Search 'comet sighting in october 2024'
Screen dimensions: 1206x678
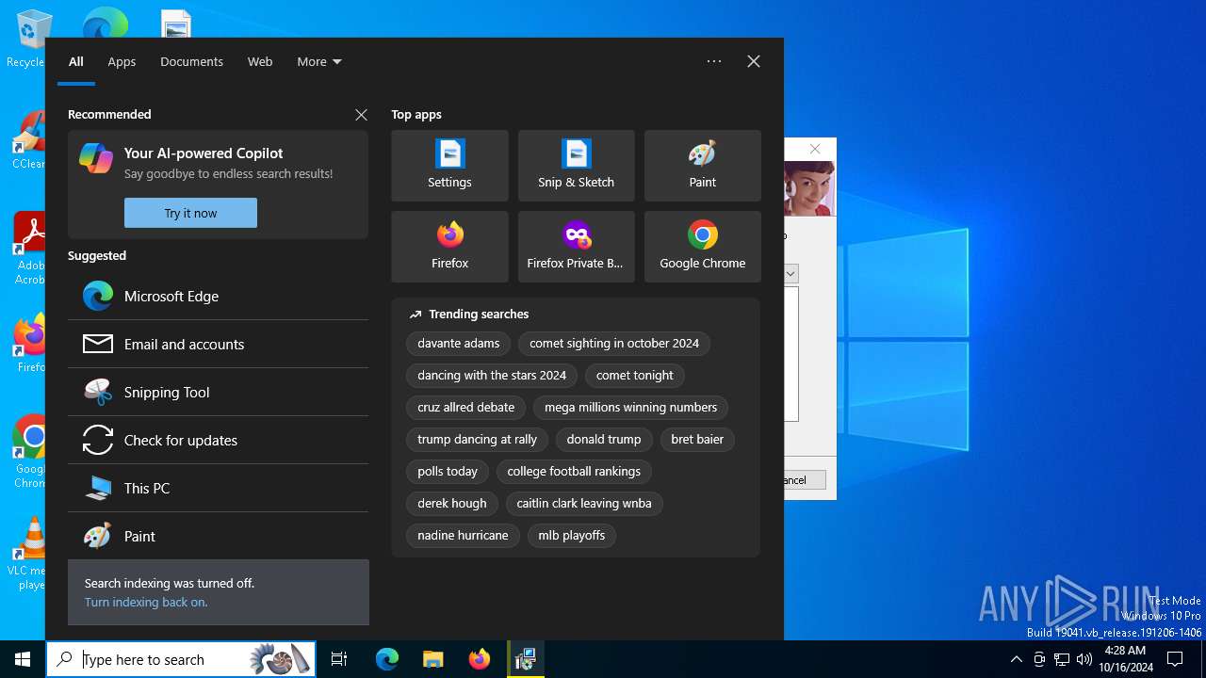614,344
